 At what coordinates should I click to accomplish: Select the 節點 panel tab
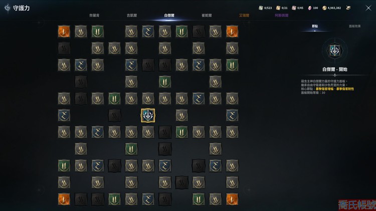pos(315,26)
